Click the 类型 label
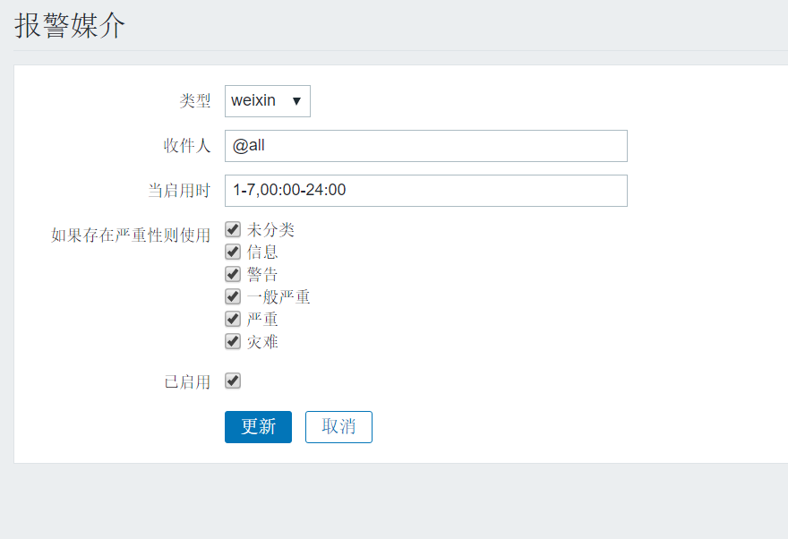Viewport: 788px width, 539px height. point(195,101)
